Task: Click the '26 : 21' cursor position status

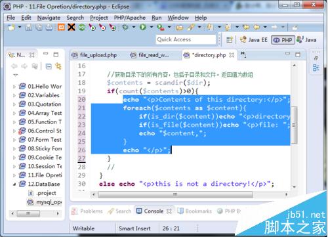Action: tap(171, 228)
